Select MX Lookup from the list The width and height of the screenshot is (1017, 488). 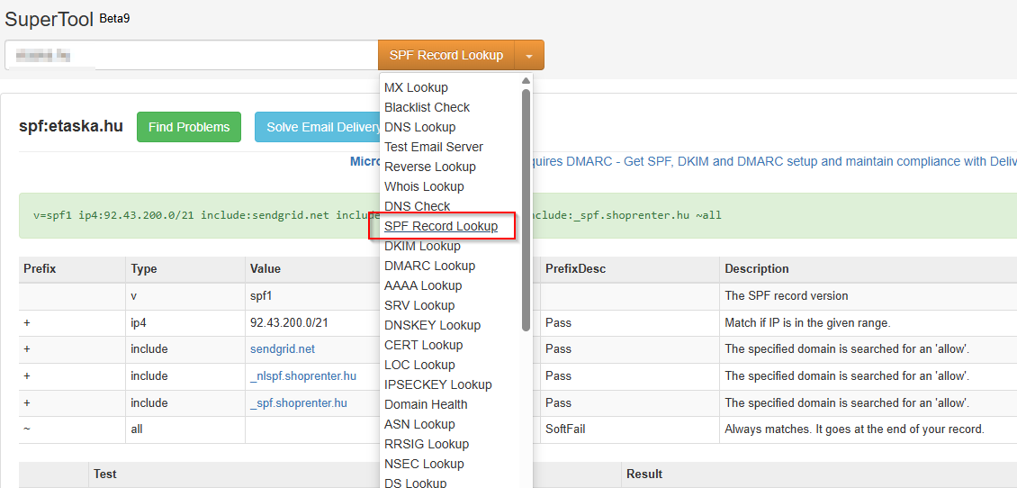click(417, 87)
